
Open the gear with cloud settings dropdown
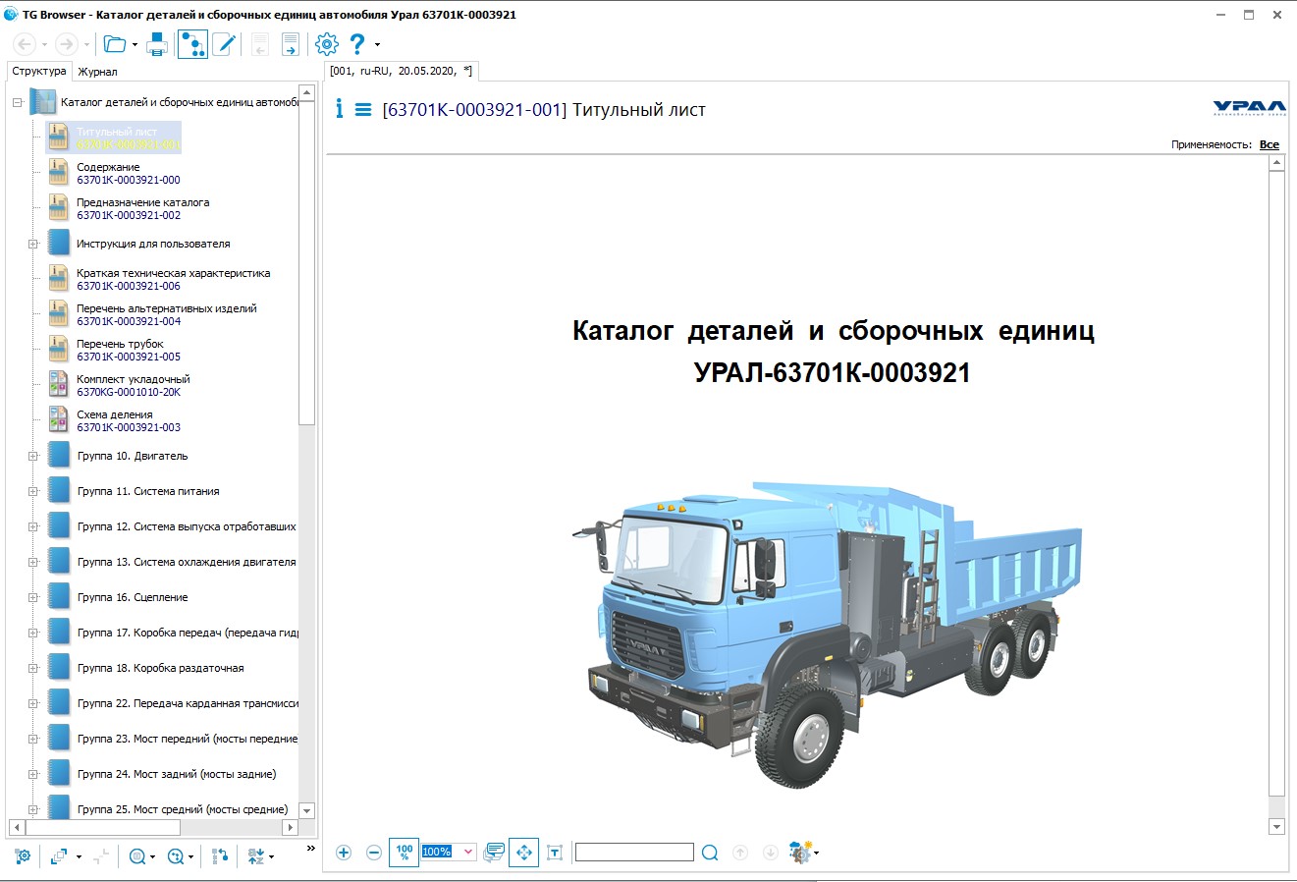click(x=802, y=853)
